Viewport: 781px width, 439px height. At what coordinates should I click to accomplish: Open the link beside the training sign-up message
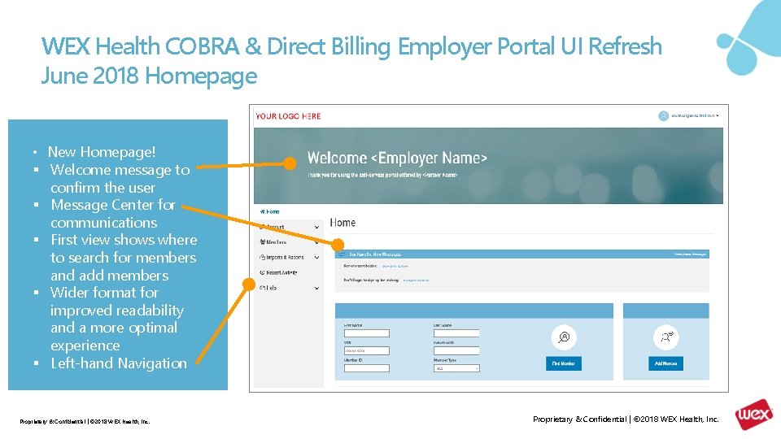(x=416, y=280)
